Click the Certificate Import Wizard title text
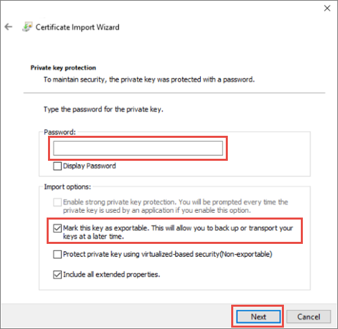The width and height of the screenshot is (338, 329). 78,27
